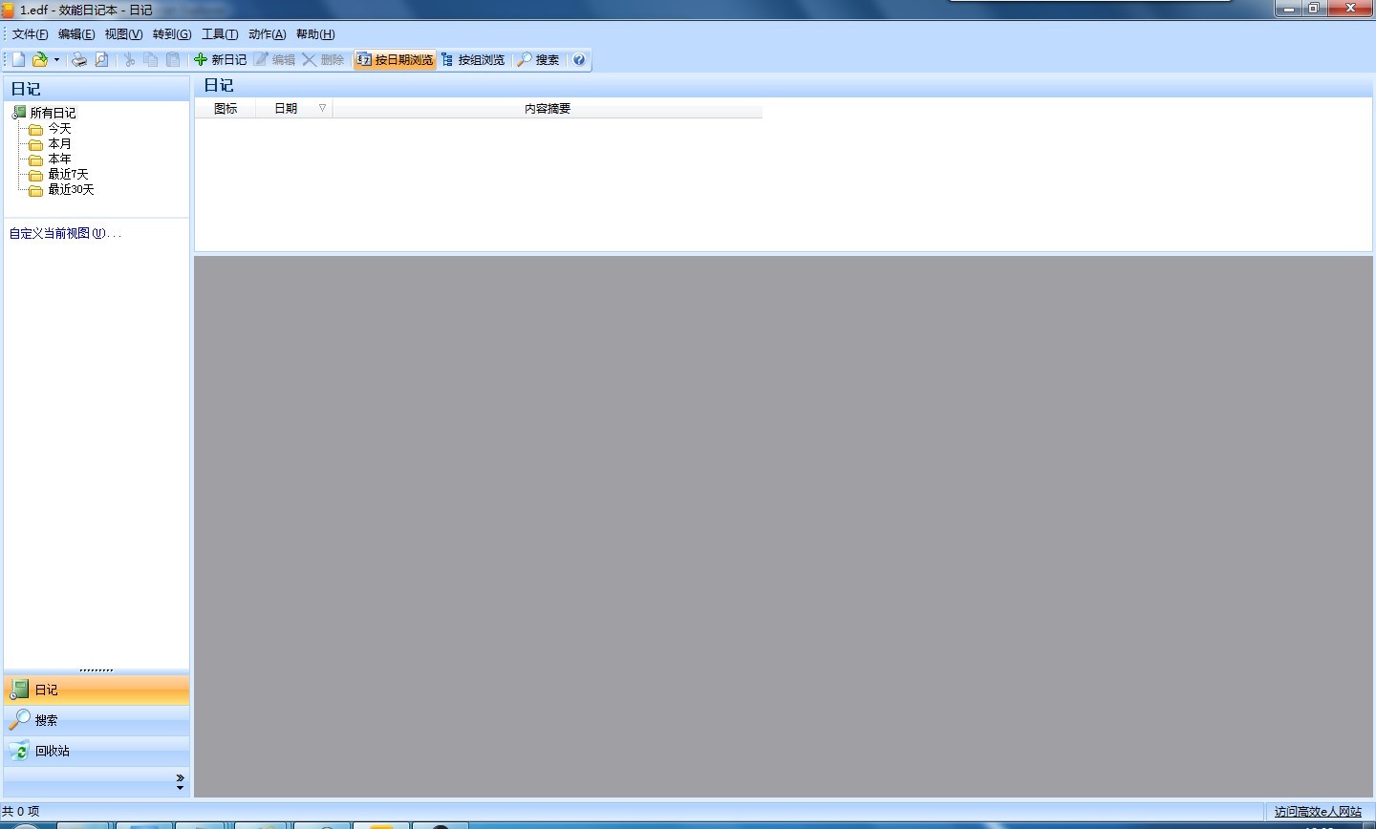
Task: Switch to 按组浏览 view mode
Action: [473, 59]
